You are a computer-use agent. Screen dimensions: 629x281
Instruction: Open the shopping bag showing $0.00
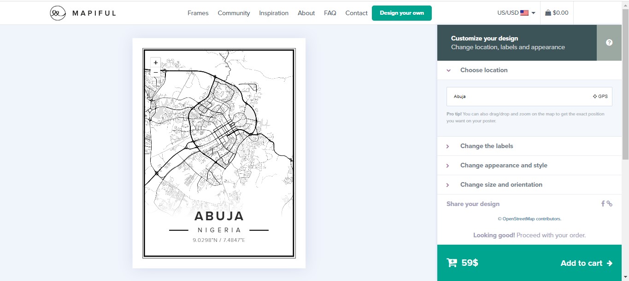[557, 13]
